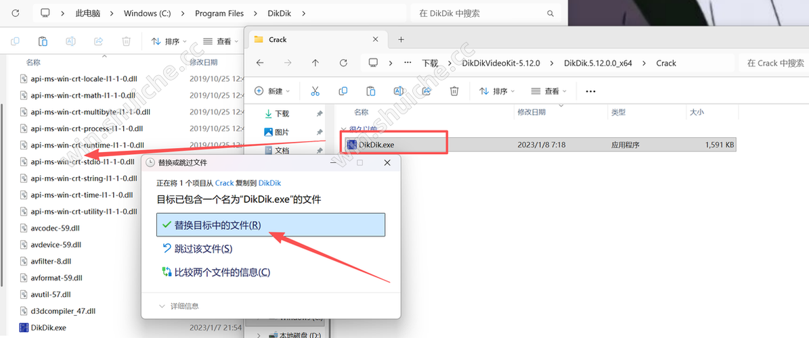Click Copy icon in Crack toolbar
This screenshot has width=809, height=338.
tap(343, 91)
